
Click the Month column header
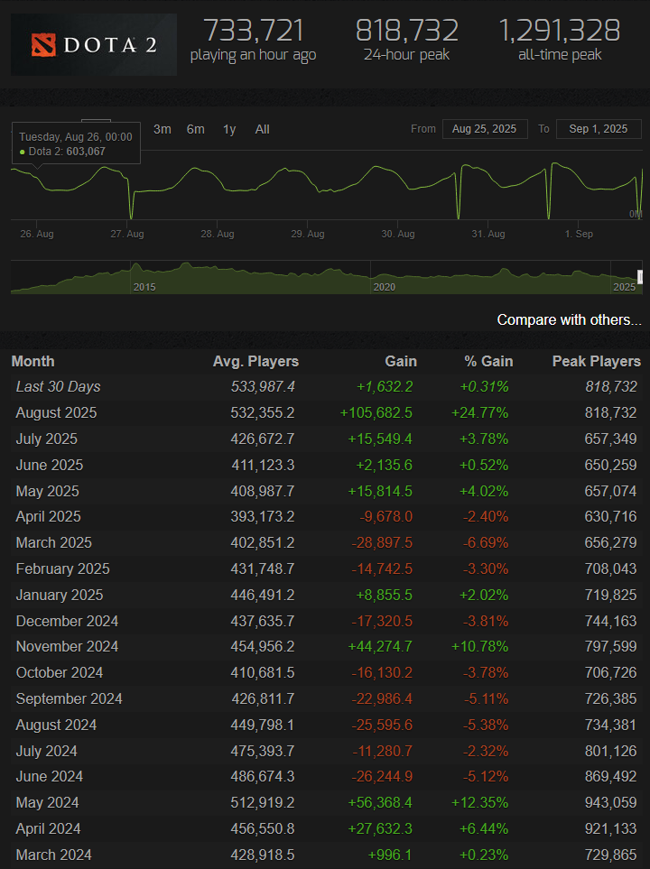point(32,361)
